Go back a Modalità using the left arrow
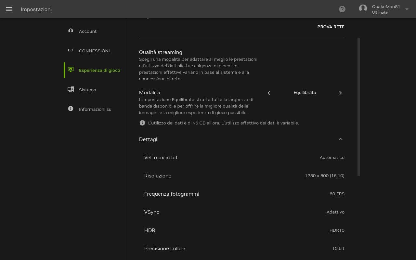This screenshot has width=416, height=260. (269, 93)
